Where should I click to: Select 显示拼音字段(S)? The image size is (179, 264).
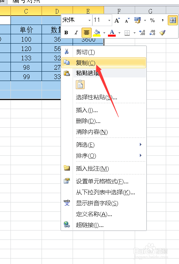click(104, 203)
